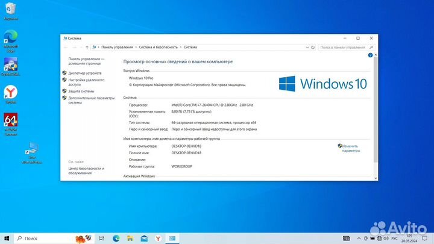Show hidden system tray icons
This screenshot has height=244, width=434.
pos(359,238)
